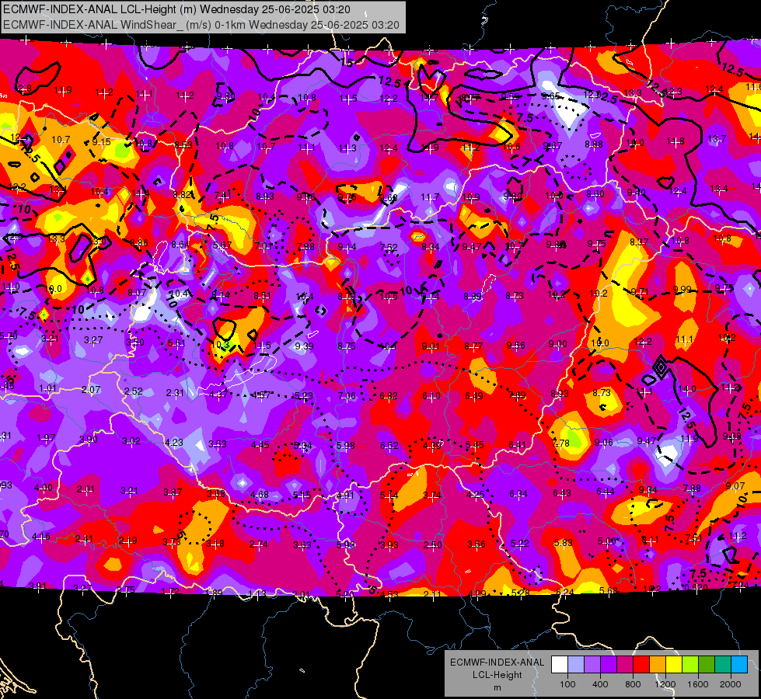This screenshot has height=699, width=761.
Task: Click the red legend swatch
Action: click(641, 665)
